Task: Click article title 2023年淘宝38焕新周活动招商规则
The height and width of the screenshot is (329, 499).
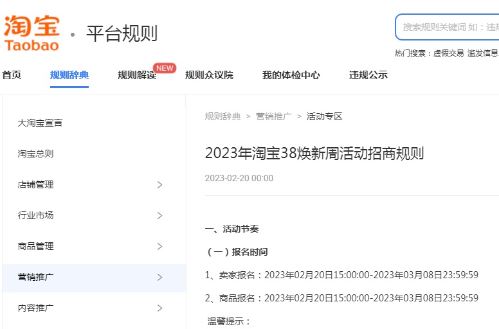Action: click(314, 154)
